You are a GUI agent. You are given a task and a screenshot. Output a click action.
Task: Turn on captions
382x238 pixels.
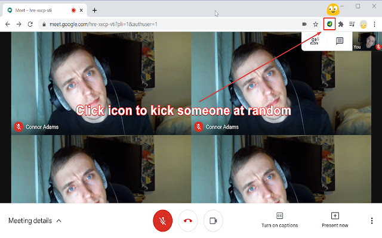280,220
